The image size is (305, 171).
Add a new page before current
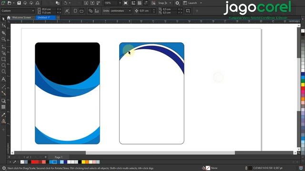click(9, 157)
